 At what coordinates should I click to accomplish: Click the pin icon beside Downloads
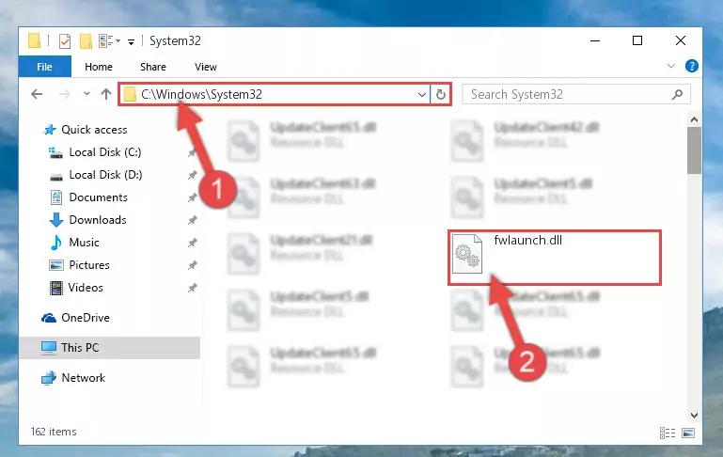[193, 220]
